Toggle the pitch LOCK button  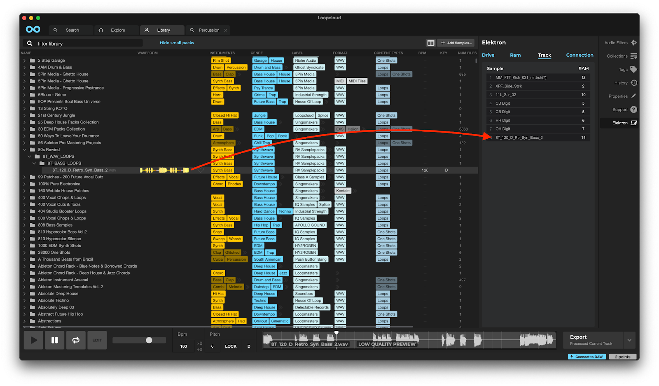click(231, 346)
